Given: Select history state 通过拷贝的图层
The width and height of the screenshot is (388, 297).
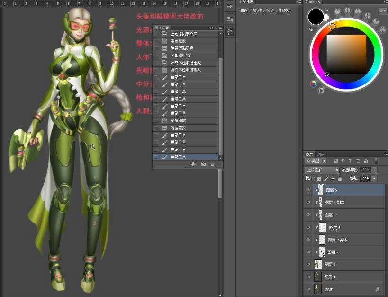Looking at the screenshot, I should pyautogui.click(x=185, y=34).
